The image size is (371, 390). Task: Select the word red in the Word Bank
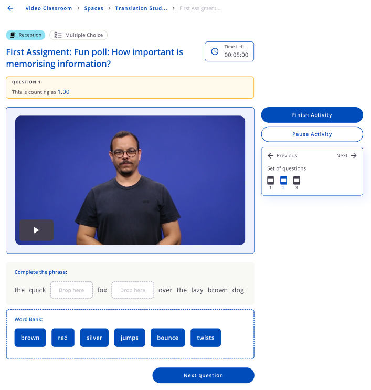click(63, 338)
